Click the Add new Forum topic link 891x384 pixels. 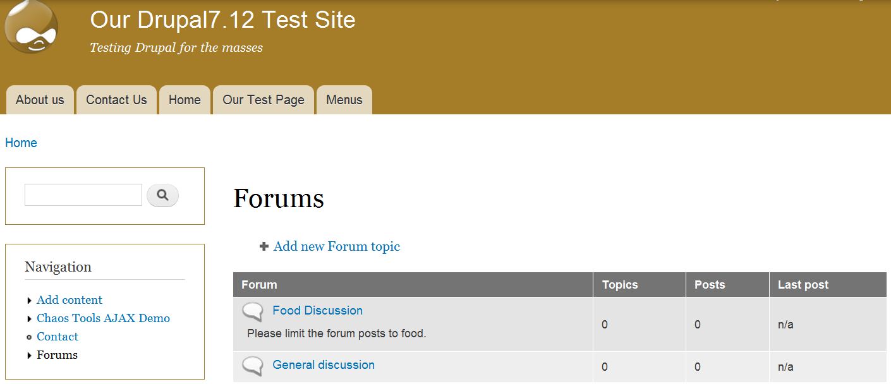337,246
